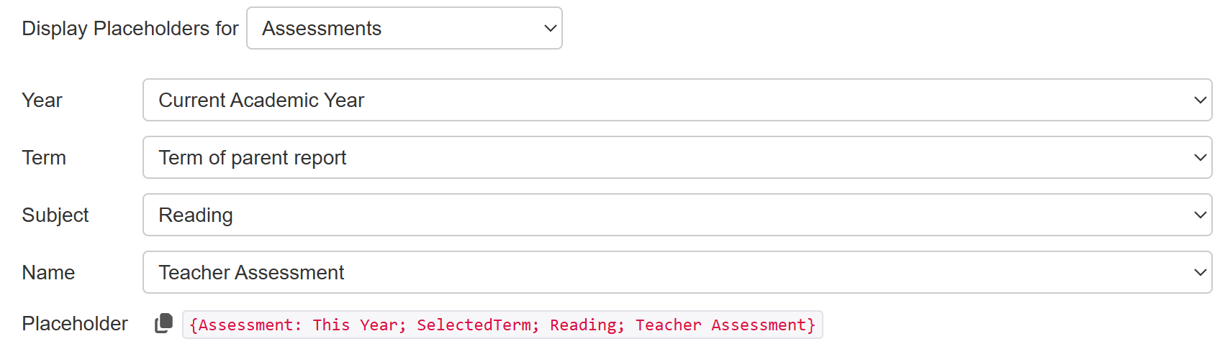Click the chevron arrow on Term dropdown
Image resolution: width=1220 pixels, height=349 pixels.
pos(1200,158)
